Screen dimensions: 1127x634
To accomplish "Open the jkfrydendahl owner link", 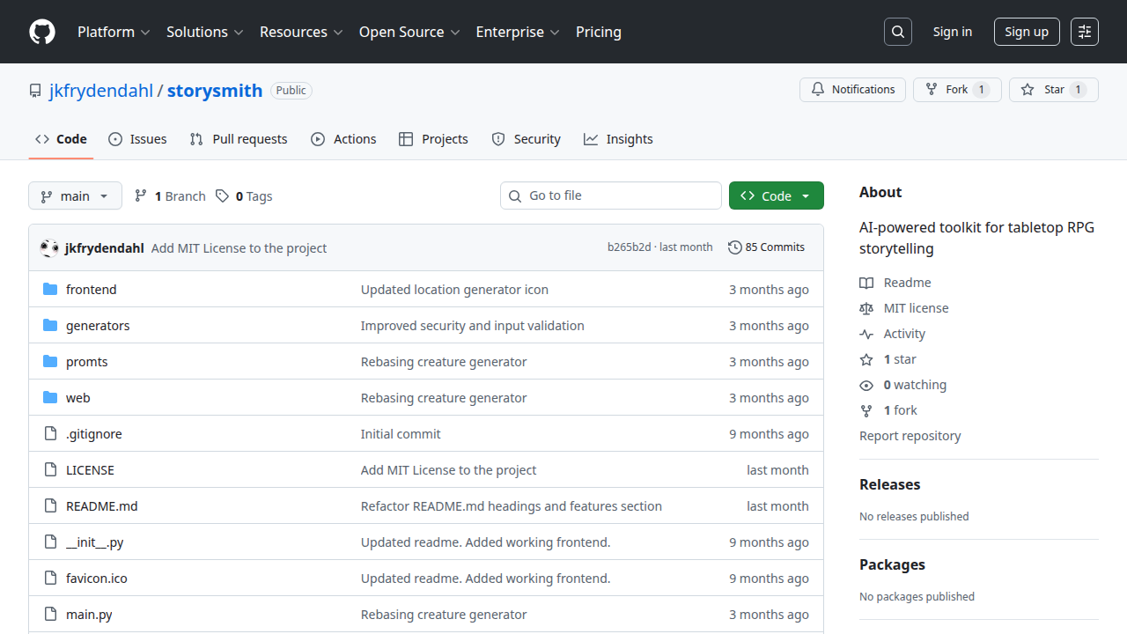I will coord(101,91).
